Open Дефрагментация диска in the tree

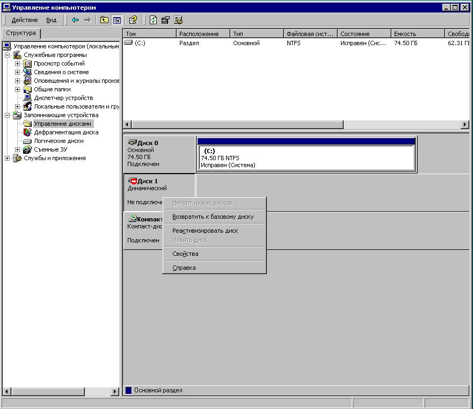(x=66, y=132)
